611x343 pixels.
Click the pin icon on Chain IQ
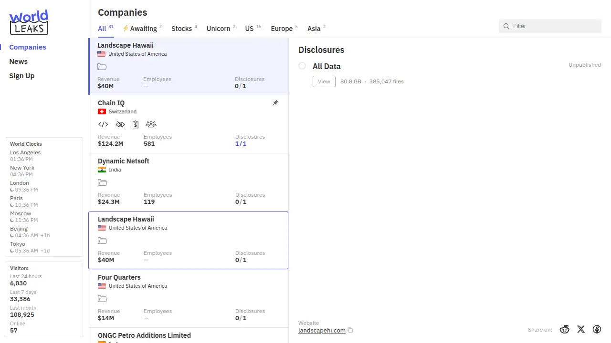[x=275, y=103]
